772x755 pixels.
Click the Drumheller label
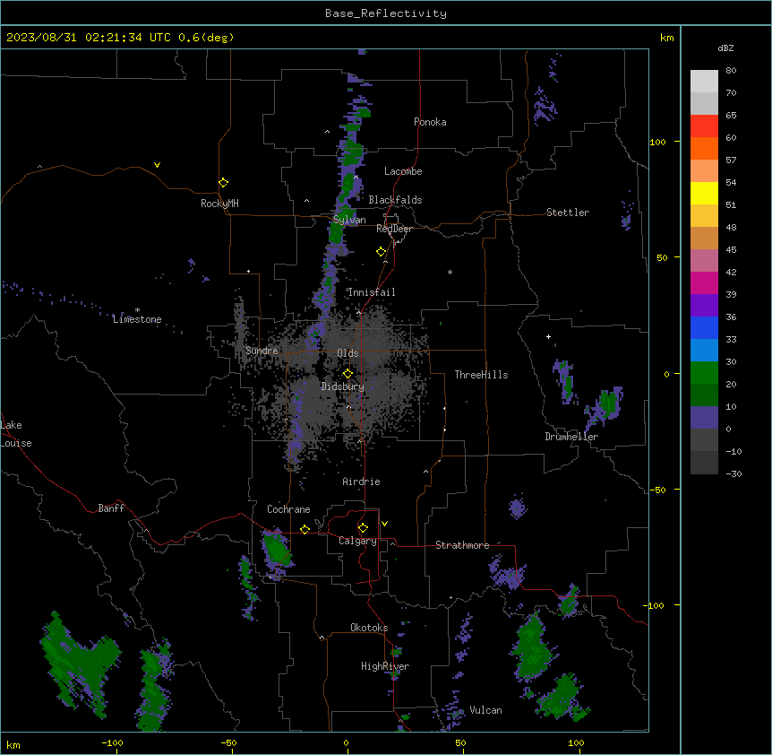click(571, 437)
